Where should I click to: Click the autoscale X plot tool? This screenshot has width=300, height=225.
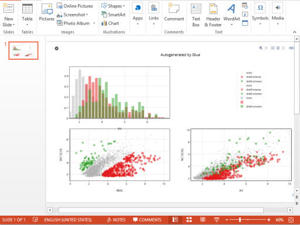[284, 48]
